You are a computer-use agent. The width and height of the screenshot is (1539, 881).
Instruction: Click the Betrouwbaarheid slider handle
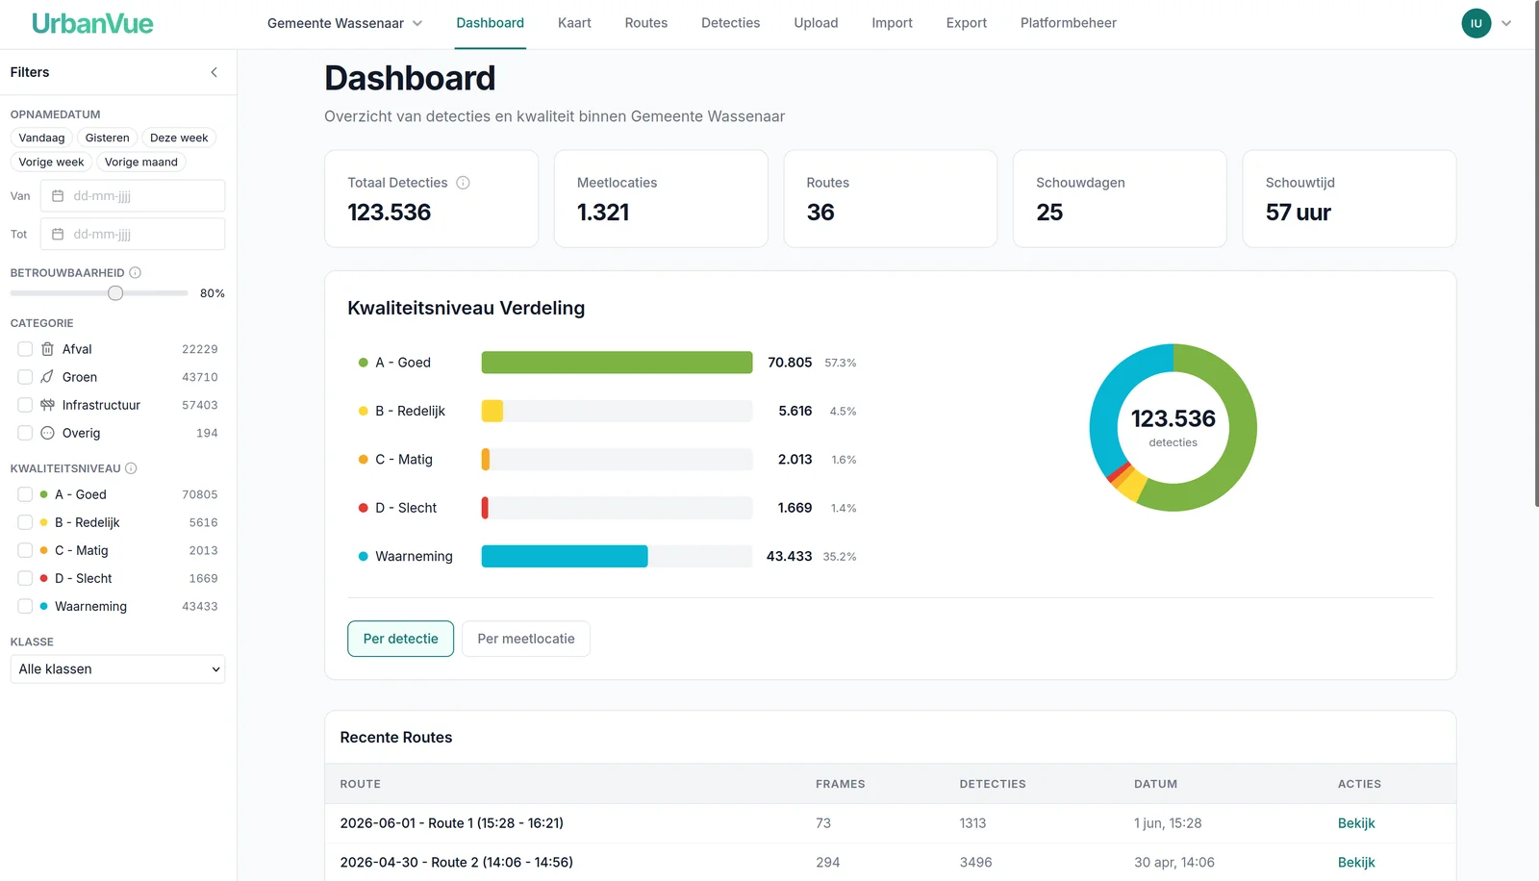point(115,293)
